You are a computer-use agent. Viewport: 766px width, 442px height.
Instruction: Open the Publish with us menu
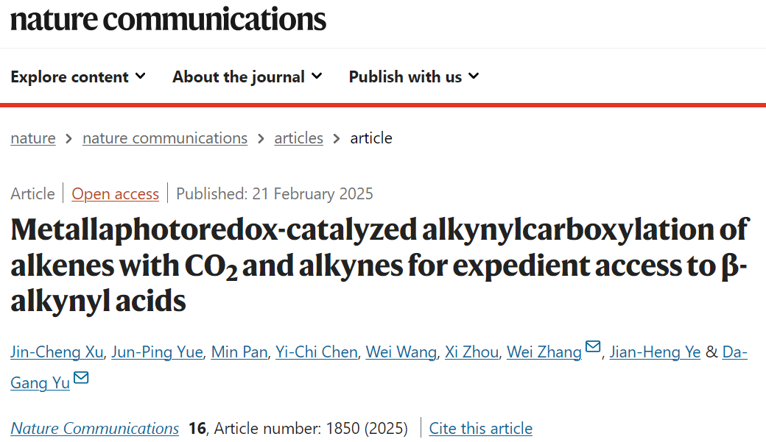(414, 76)
